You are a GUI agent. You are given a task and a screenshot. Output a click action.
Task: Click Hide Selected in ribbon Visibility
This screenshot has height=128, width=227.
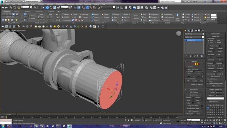(x=167, y=14)
